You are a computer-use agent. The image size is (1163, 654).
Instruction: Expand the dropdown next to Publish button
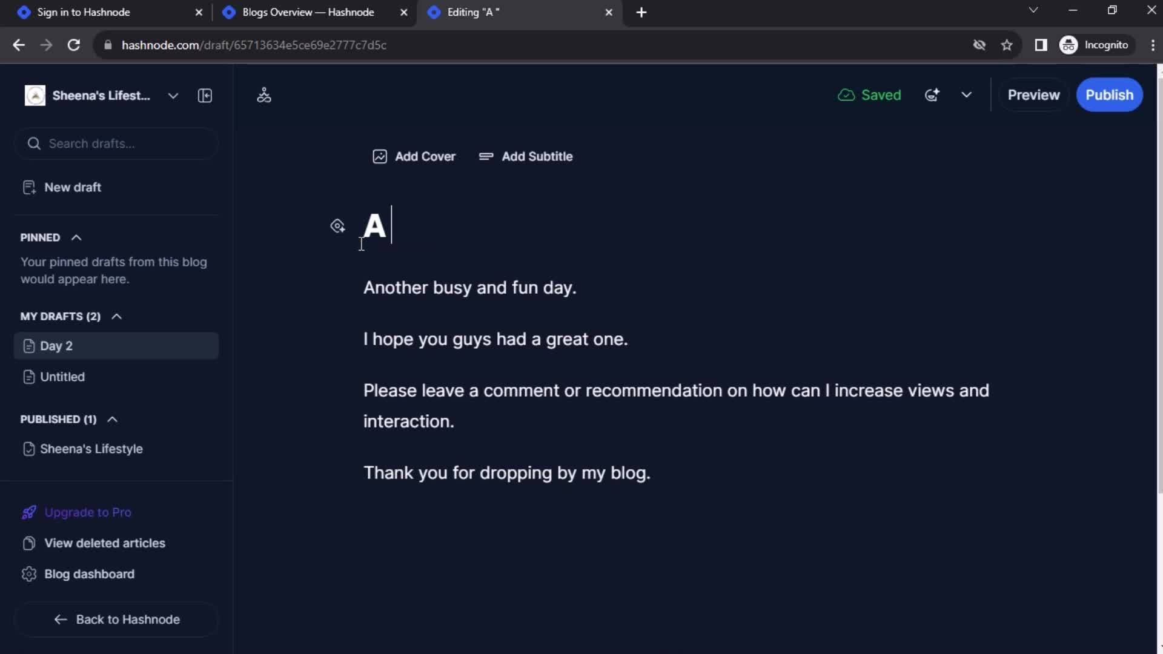pyautogui.click(x=967, y=95)
